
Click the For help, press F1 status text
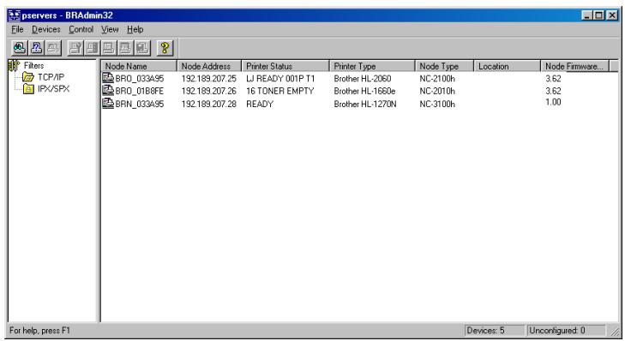(x=39, y=330)
